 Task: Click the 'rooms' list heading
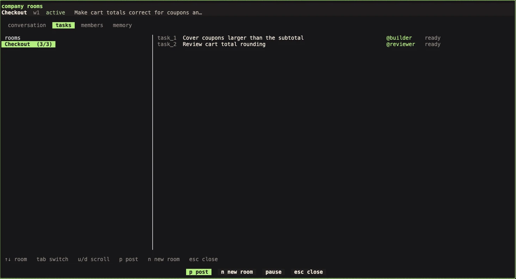13,38
